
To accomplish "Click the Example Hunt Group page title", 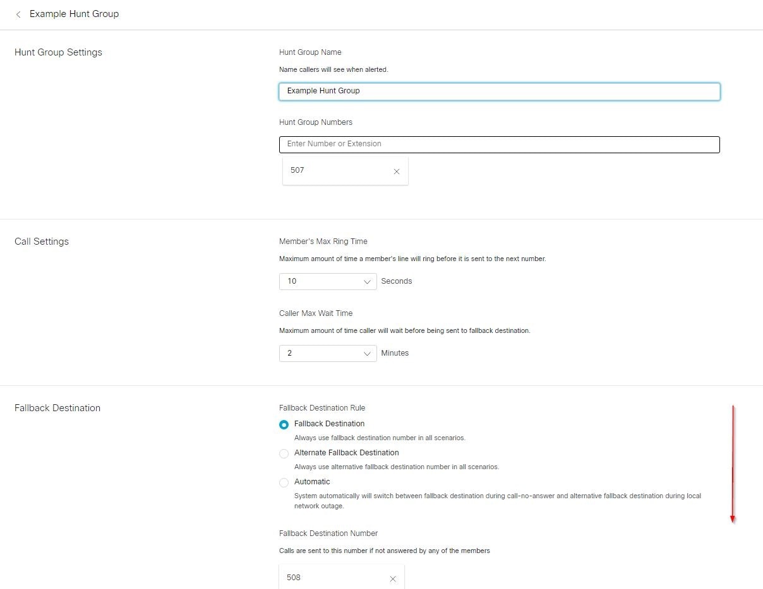I will pyautogui.click(x=74, y=14).
